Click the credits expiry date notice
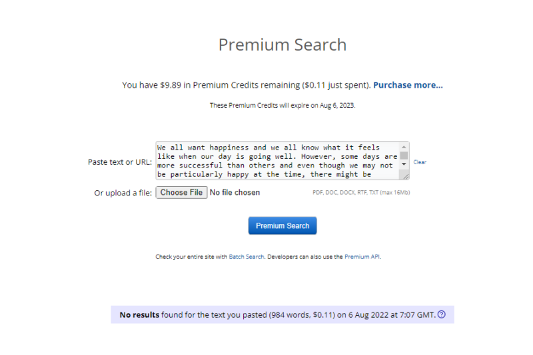The image size is (533, 355). 282,105
